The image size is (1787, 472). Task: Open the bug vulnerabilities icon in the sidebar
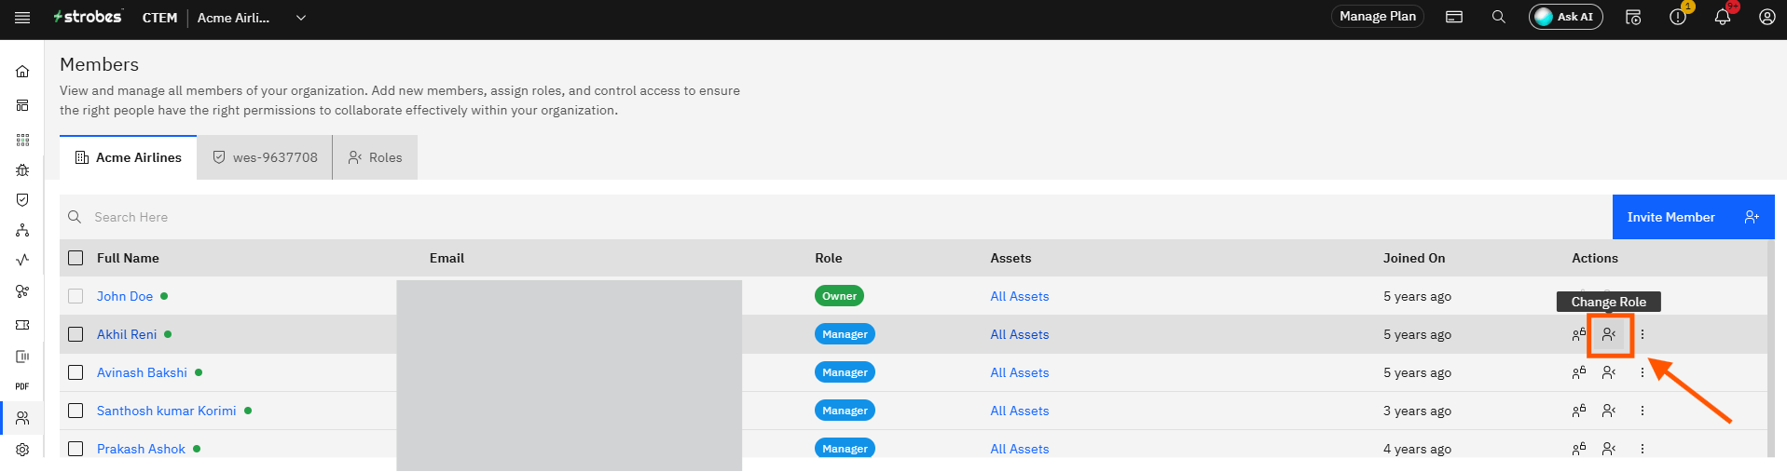22,170
